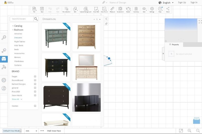
Task: Enable the Target brand checkbox
Action: (35, 77)
